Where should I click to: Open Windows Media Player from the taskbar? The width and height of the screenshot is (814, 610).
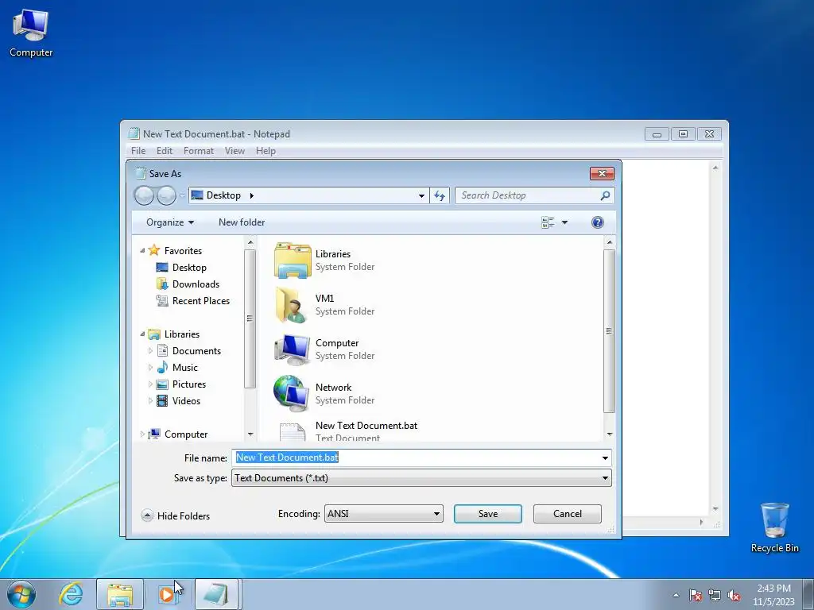click(167, 594)
